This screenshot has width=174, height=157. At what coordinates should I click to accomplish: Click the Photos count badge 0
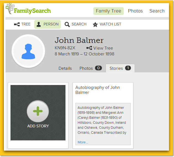tap(98, 68)
